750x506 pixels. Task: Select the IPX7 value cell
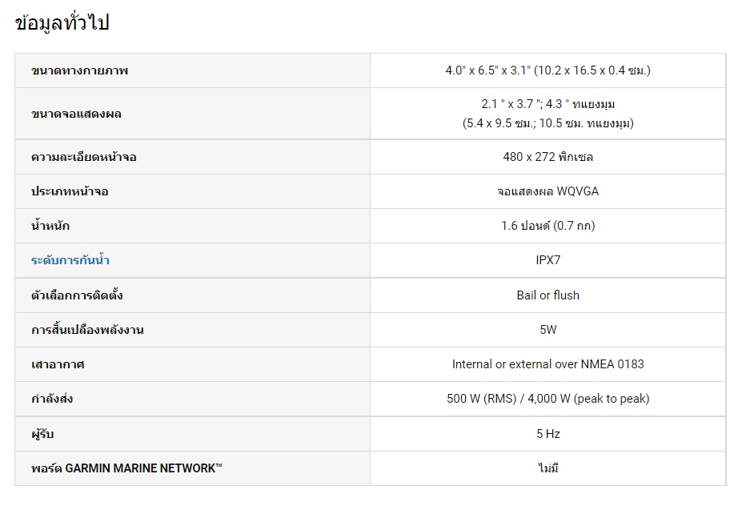pos(547,261)
